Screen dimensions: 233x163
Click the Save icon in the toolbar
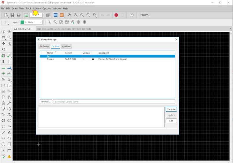tap(12, 15)
